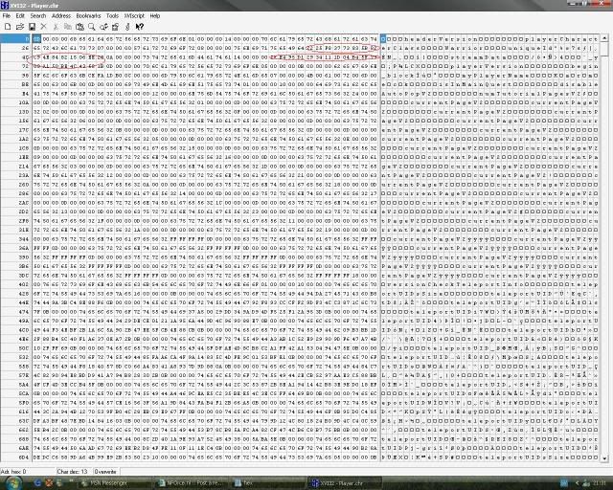Click 'Adr. hex: 0' status bar field
The height and width of the screenshot is (490, 613).
point(28,472)
